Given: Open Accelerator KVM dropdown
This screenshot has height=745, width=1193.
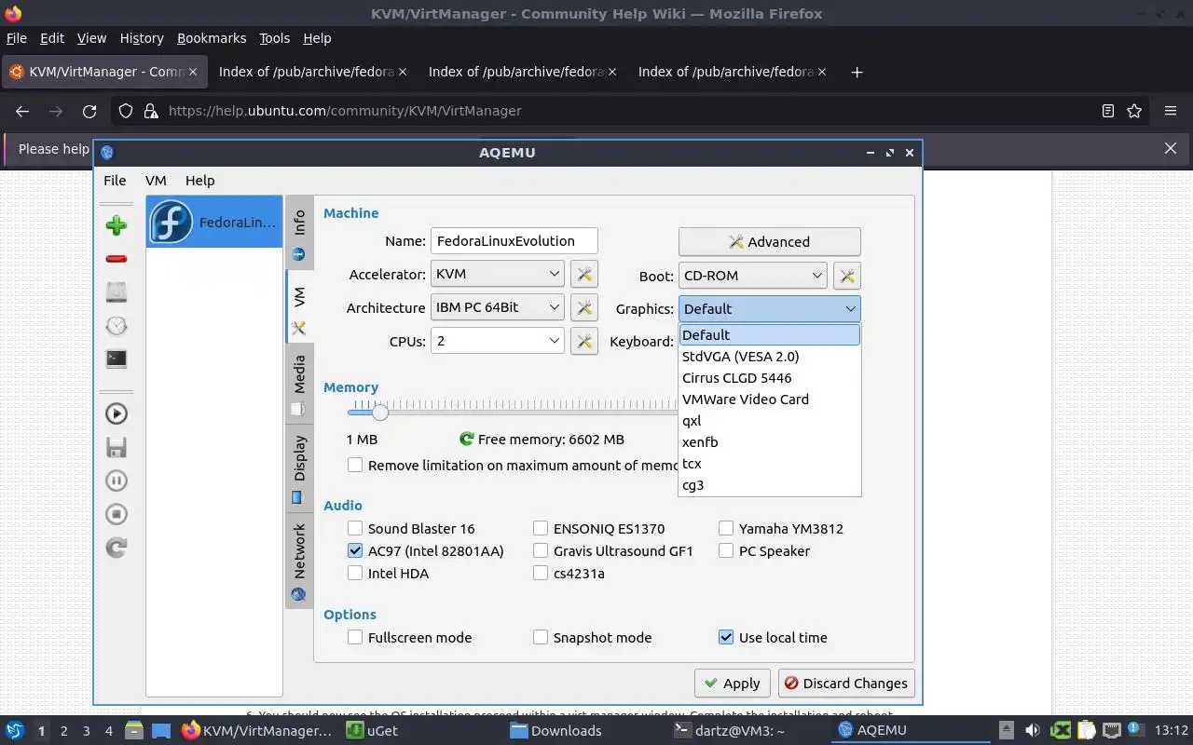Looking at the screenshot, I should [498, 274].
